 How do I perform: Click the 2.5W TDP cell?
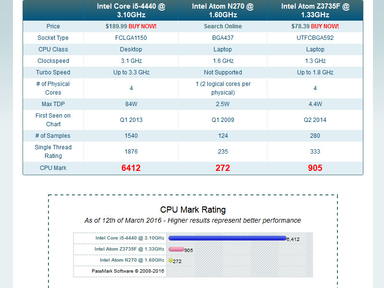pyautogui.click(x=223, y=104)
